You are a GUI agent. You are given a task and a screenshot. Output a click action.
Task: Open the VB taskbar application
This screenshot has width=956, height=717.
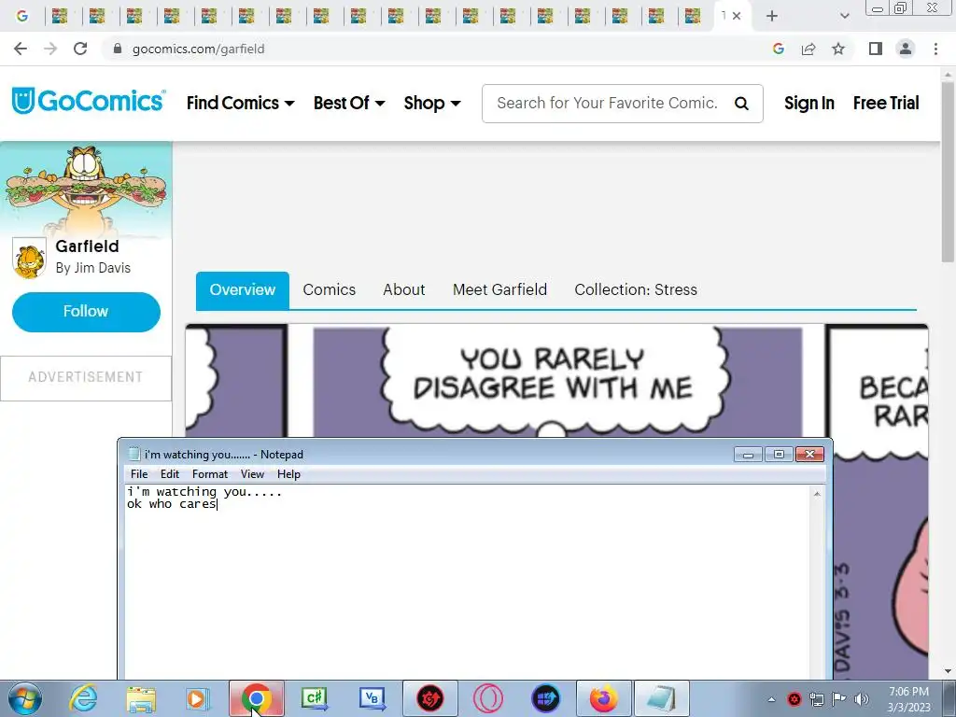(373, 698)
